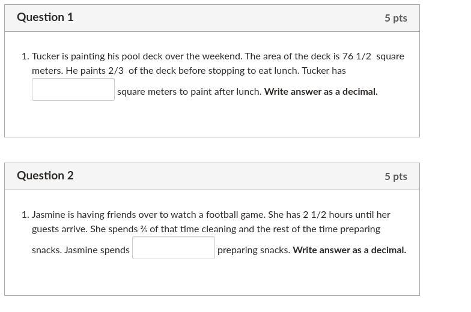
Task: Select the Question 2 heading
Action: tap(45, 175)
